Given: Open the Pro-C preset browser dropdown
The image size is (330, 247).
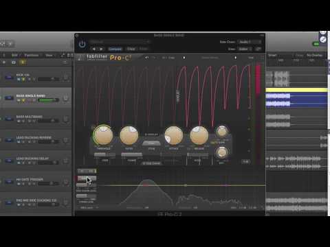Looking at the screenshot, I should pos(210,58).
